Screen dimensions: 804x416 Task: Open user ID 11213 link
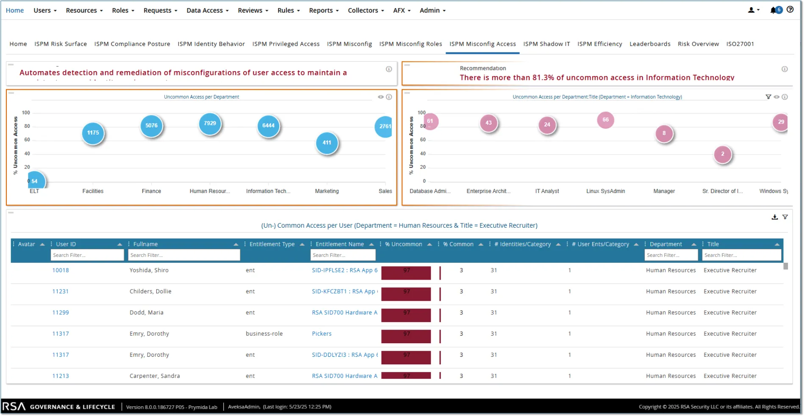click(x=61, y=376)
